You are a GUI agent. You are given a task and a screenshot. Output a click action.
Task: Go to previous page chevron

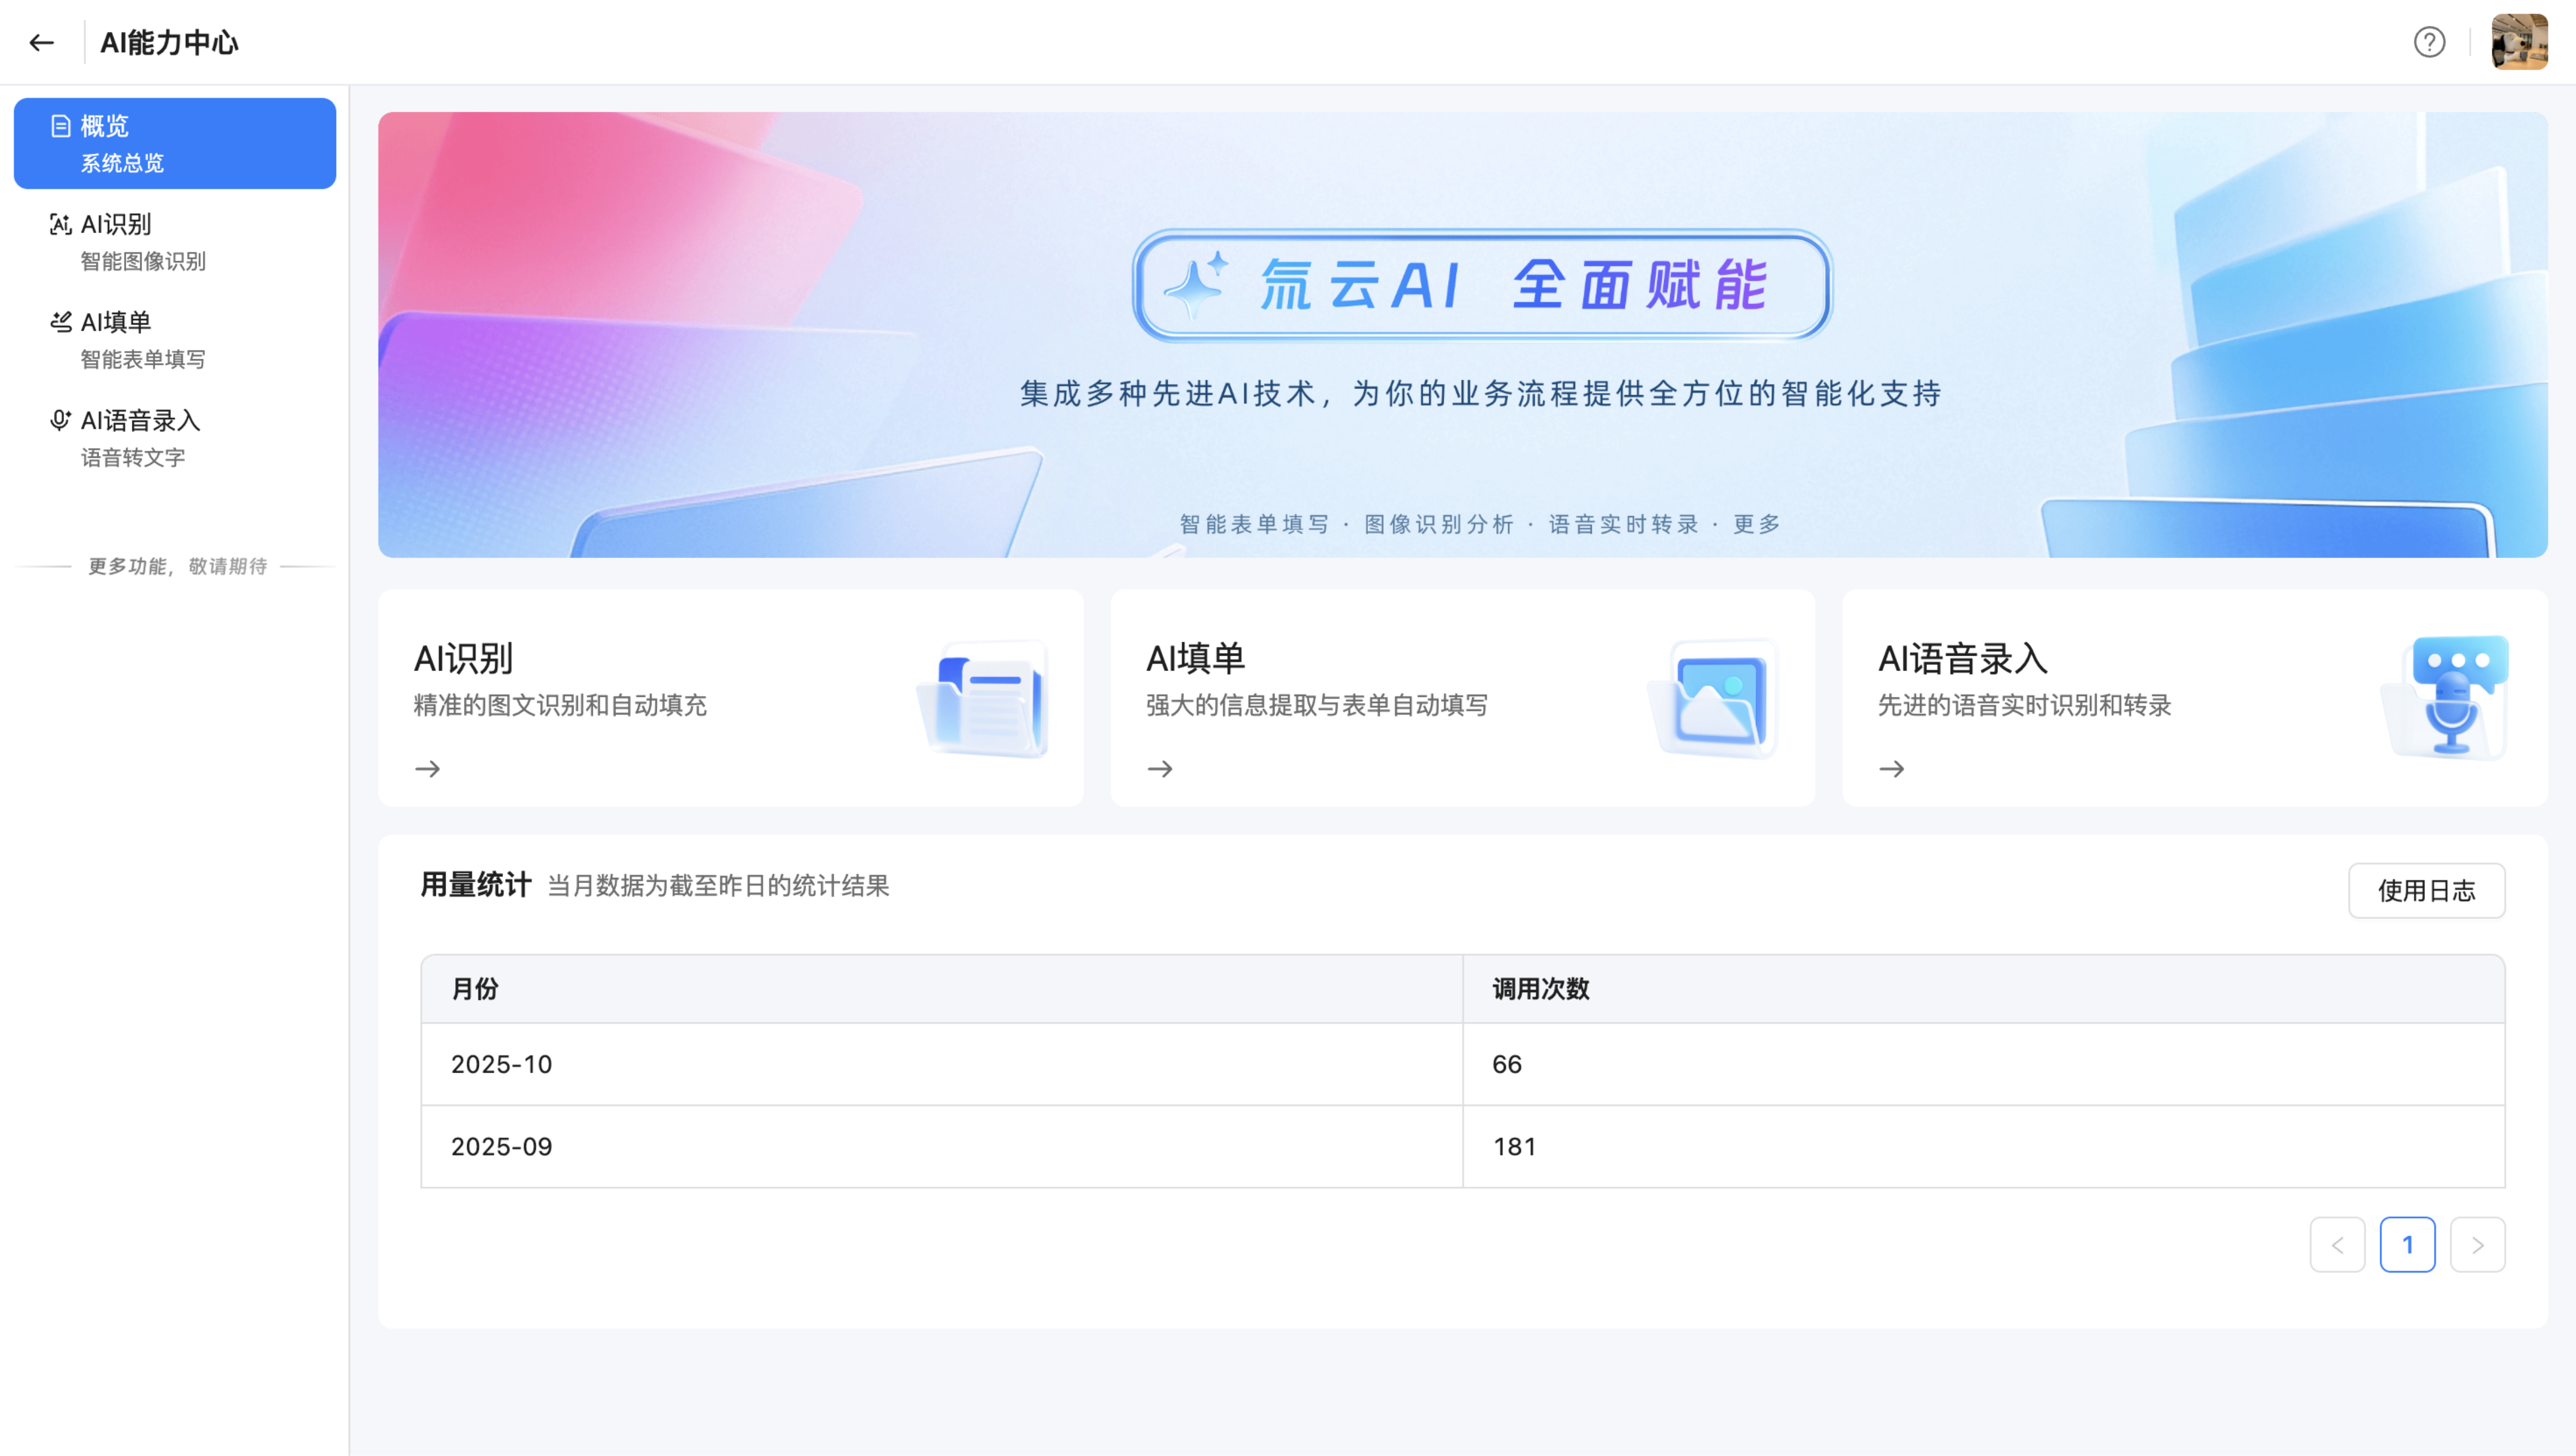[2337, 1245]
